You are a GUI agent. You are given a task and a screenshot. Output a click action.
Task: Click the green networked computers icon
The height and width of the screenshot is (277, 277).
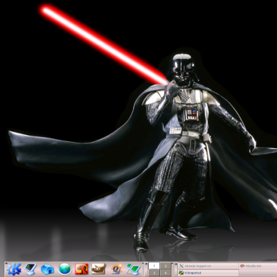[x=134, y=269]
